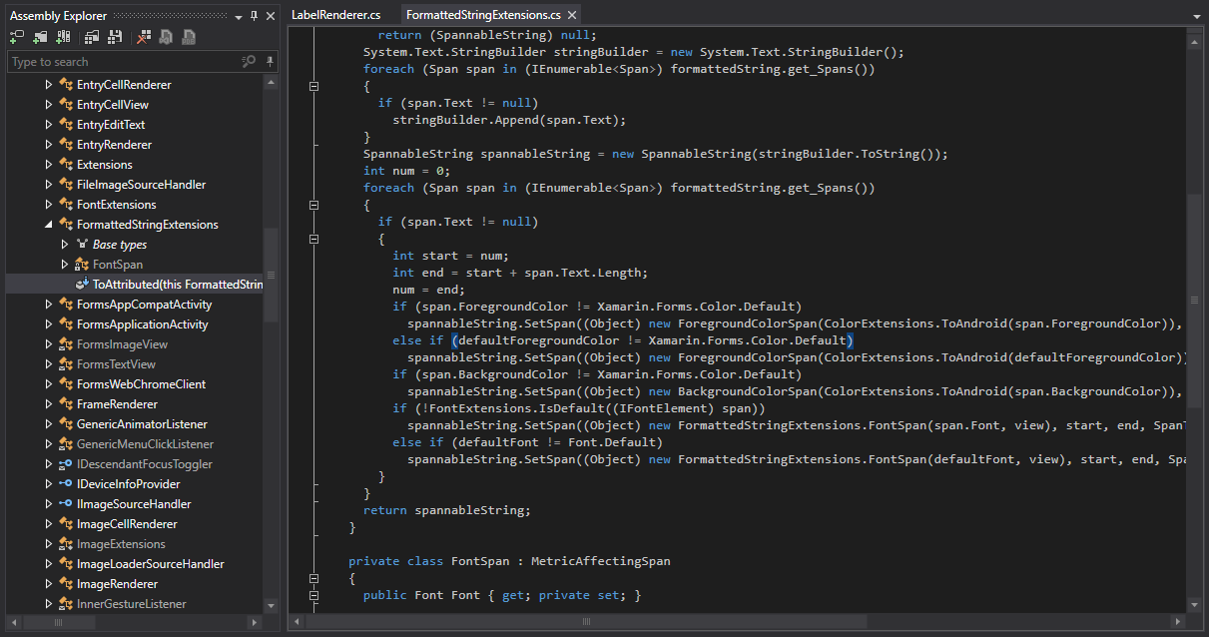
Task: Click the InnerGestureListener class icon
Action: (x=66, y=604)
